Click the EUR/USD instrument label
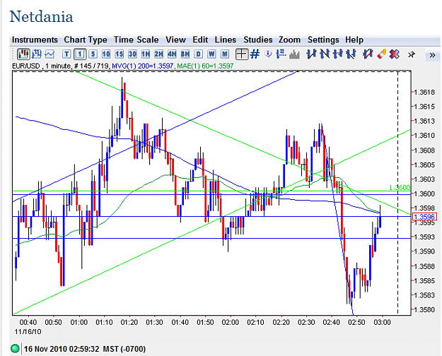442x356 pixels. tap(26, 66)
